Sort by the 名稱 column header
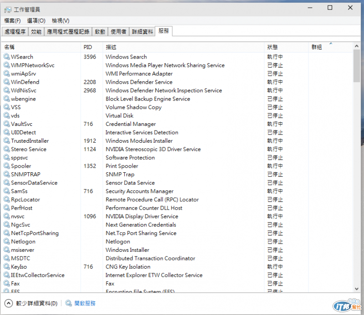The height and width of the screenshot is (315, 364). pyautogui.click(x=41, y=47)
